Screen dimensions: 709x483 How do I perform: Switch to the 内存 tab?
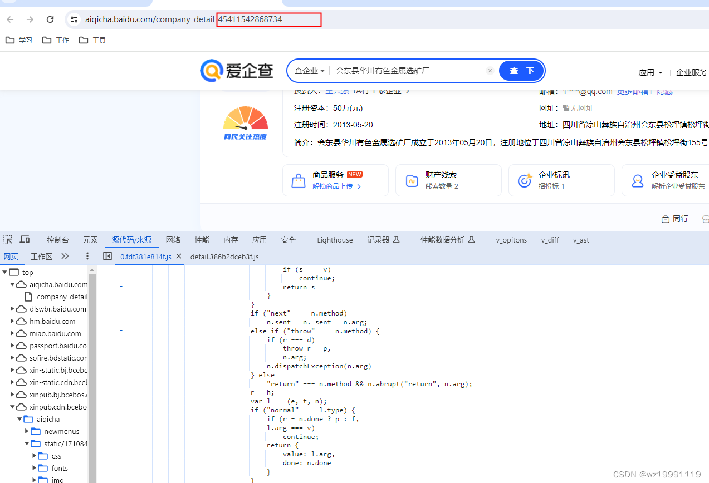tap(231, 240)
